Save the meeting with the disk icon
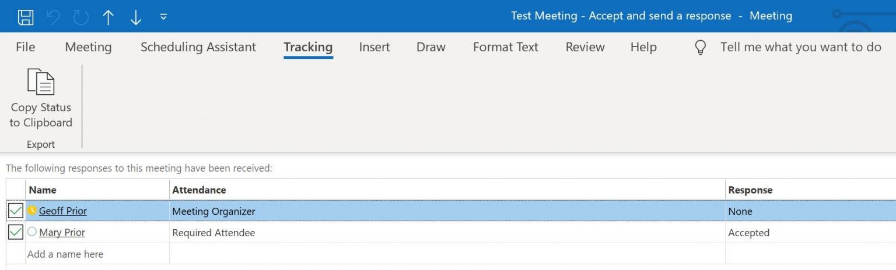 point(26,16)
